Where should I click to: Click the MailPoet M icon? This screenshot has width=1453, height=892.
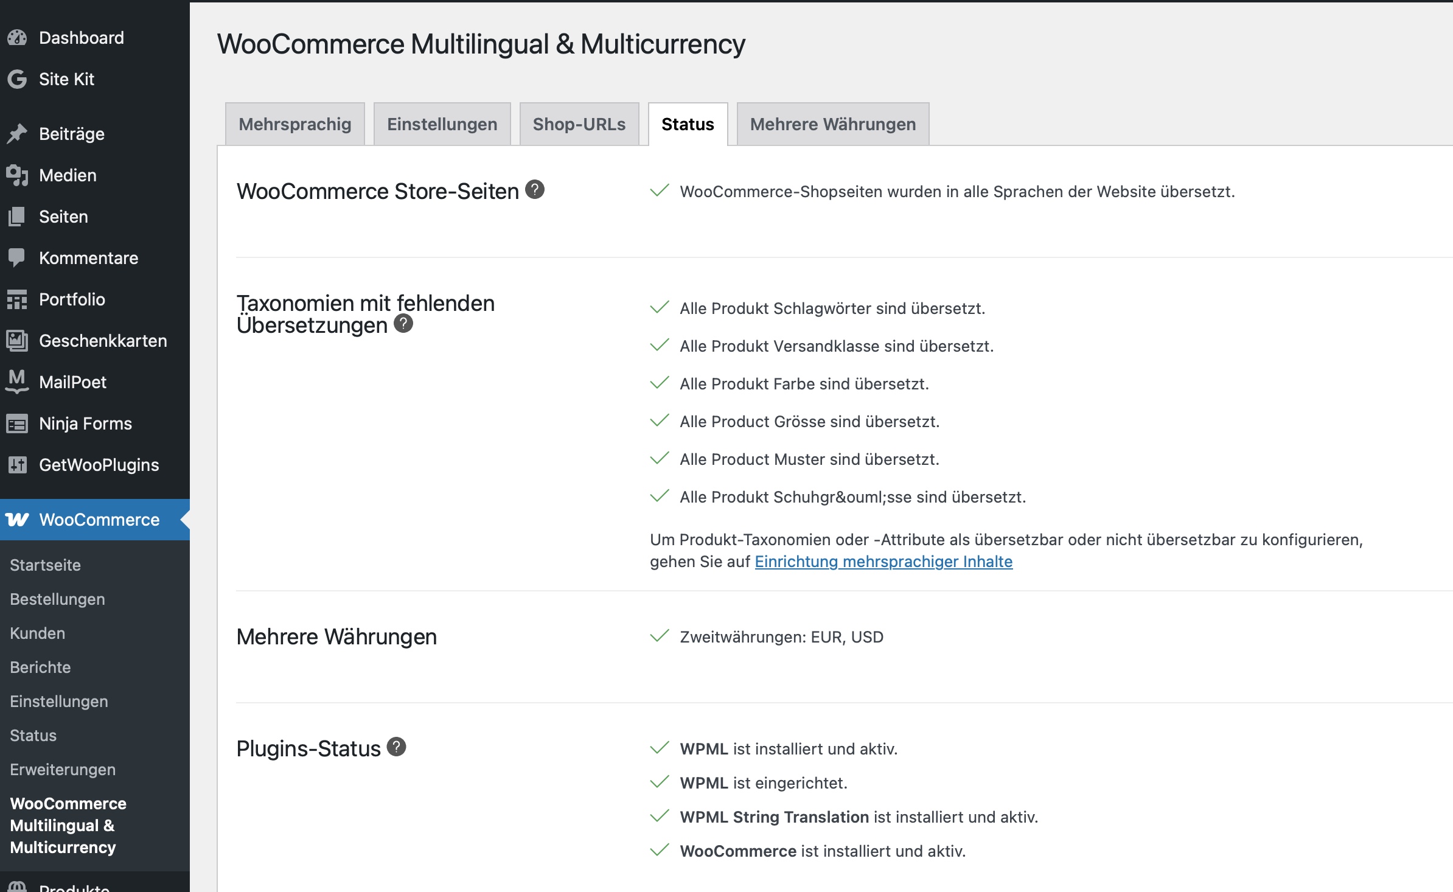coord(17,382)
